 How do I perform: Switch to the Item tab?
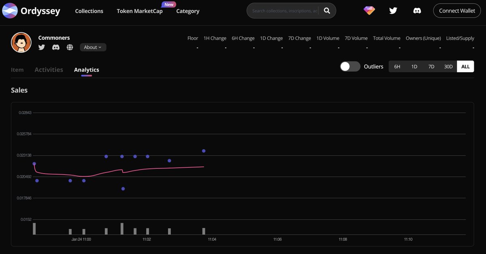(17, 70)
